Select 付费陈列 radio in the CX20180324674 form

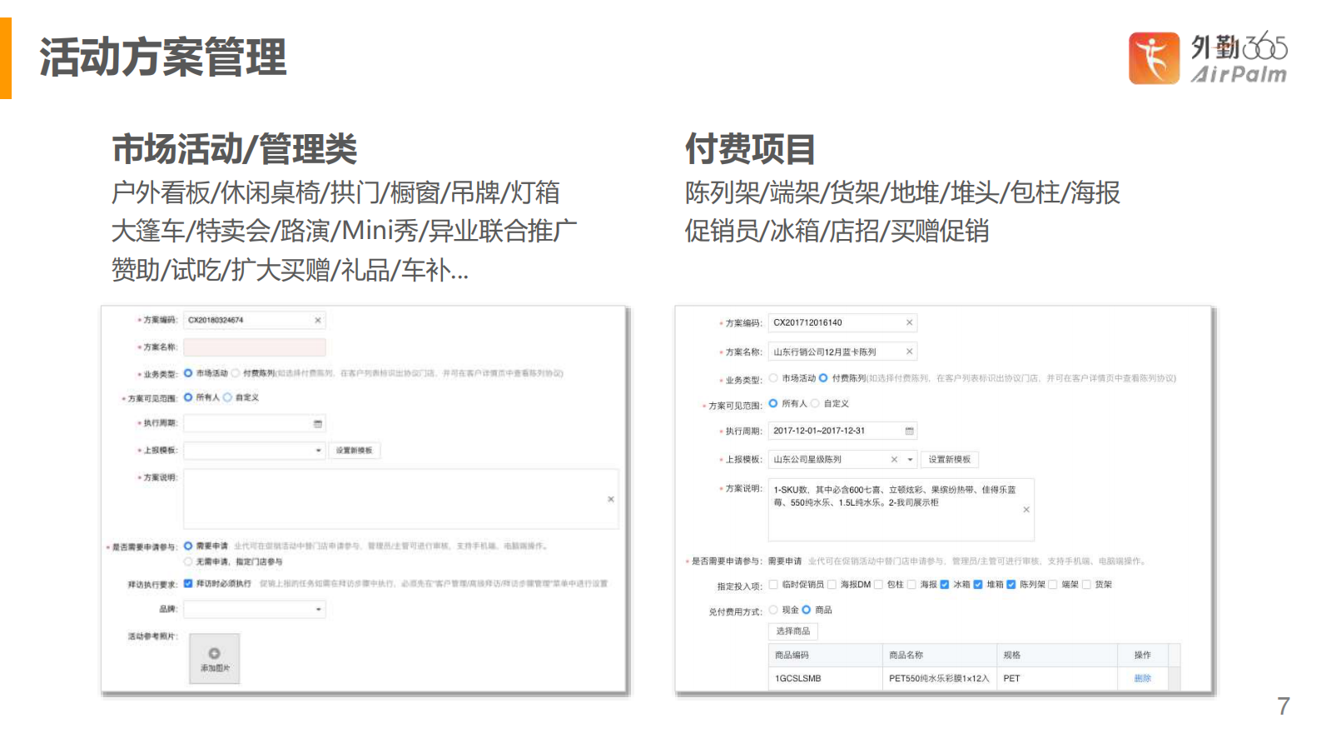click(x=236, y=373)
